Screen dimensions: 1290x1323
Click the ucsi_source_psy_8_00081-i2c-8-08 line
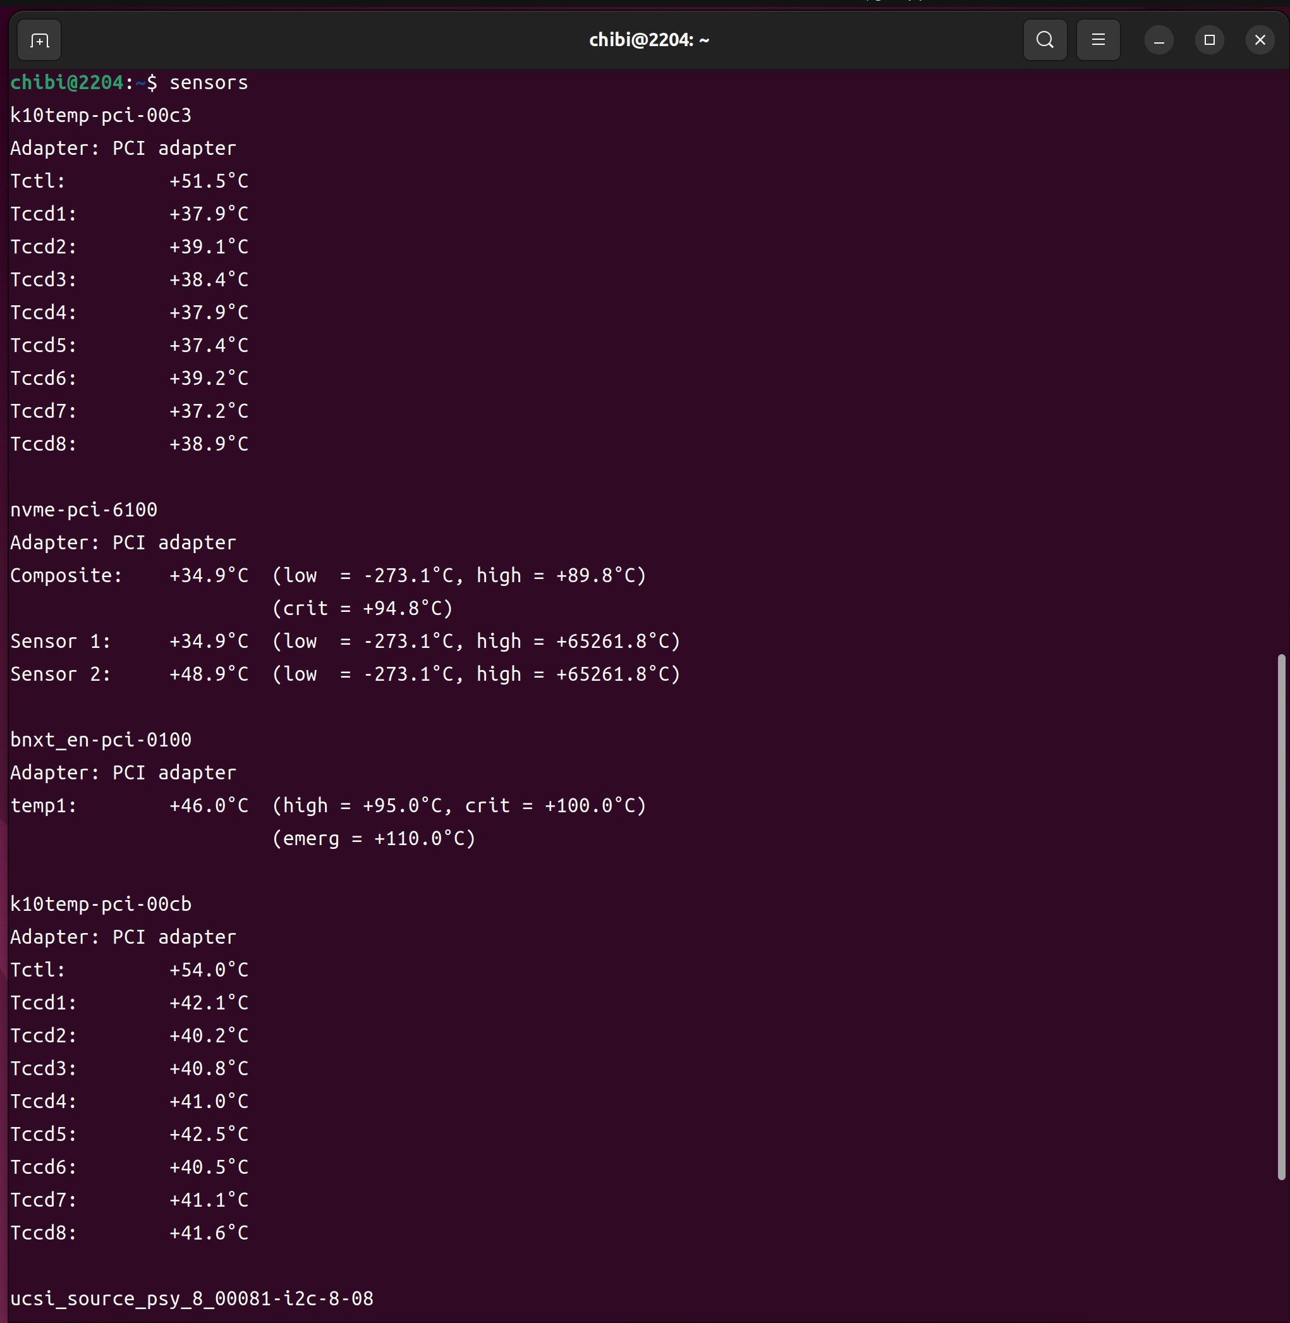pos(191,1298)
